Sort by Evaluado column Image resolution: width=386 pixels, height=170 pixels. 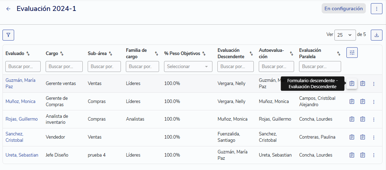(x=28, y=54)
